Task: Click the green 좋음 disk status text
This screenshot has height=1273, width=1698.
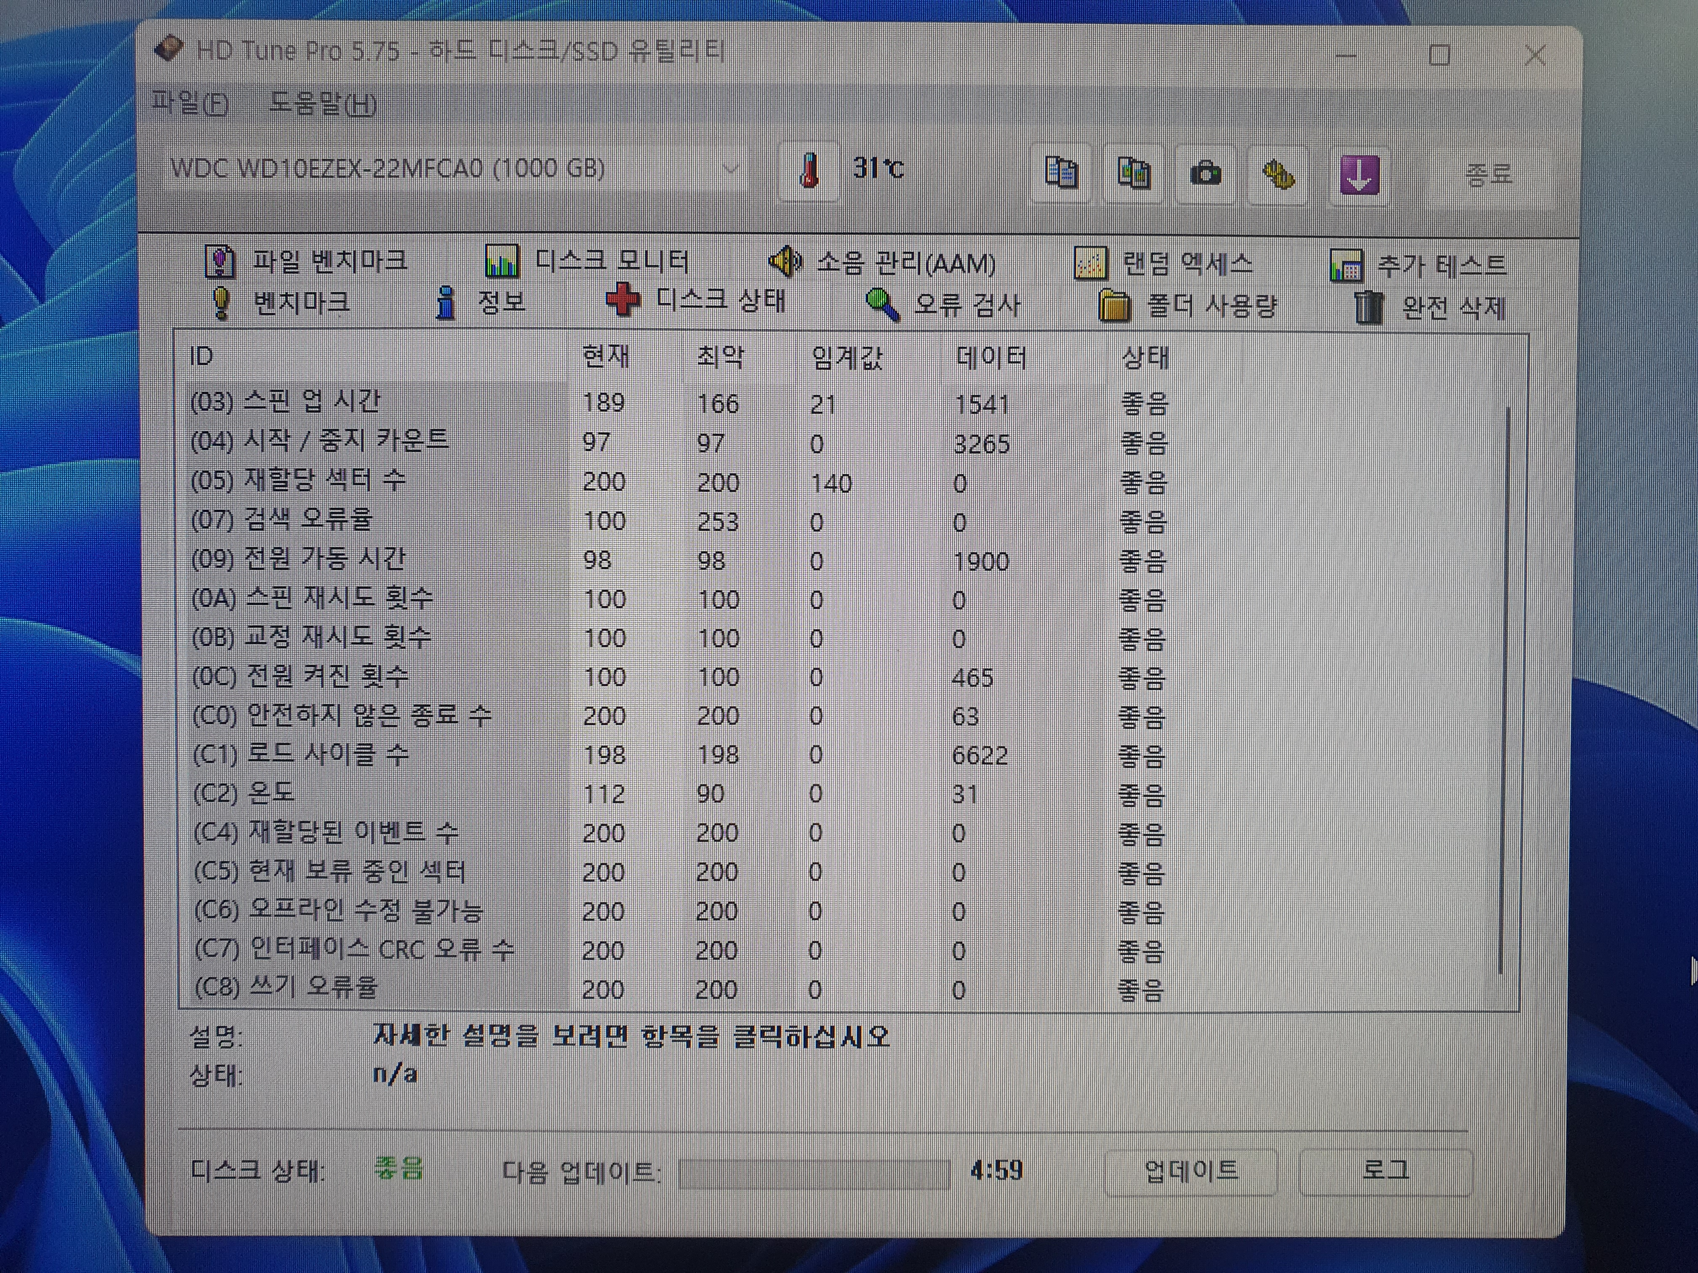Action: point(398,1168)
